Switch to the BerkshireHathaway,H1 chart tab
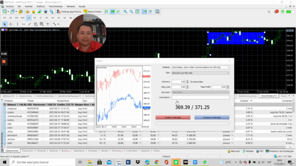 tap(69, 96)
